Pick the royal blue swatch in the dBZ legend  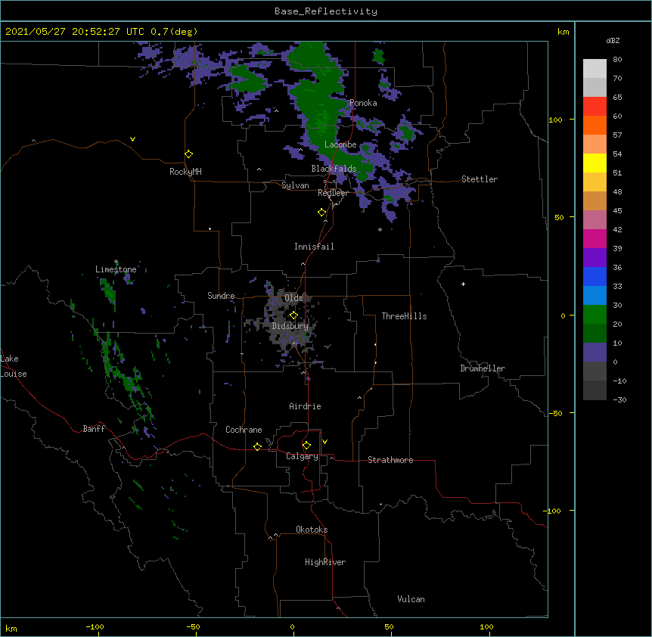pos(595,276)
